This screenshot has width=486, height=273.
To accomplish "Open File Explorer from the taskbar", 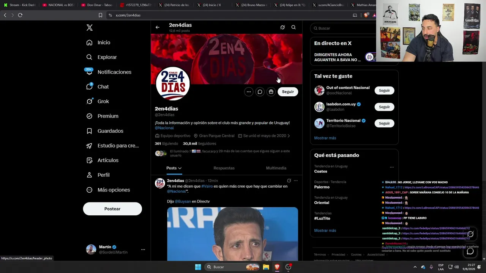I will coord(266,267).
